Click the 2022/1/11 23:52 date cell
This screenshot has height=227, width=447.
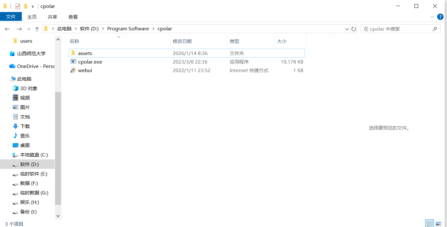[191, 70]
